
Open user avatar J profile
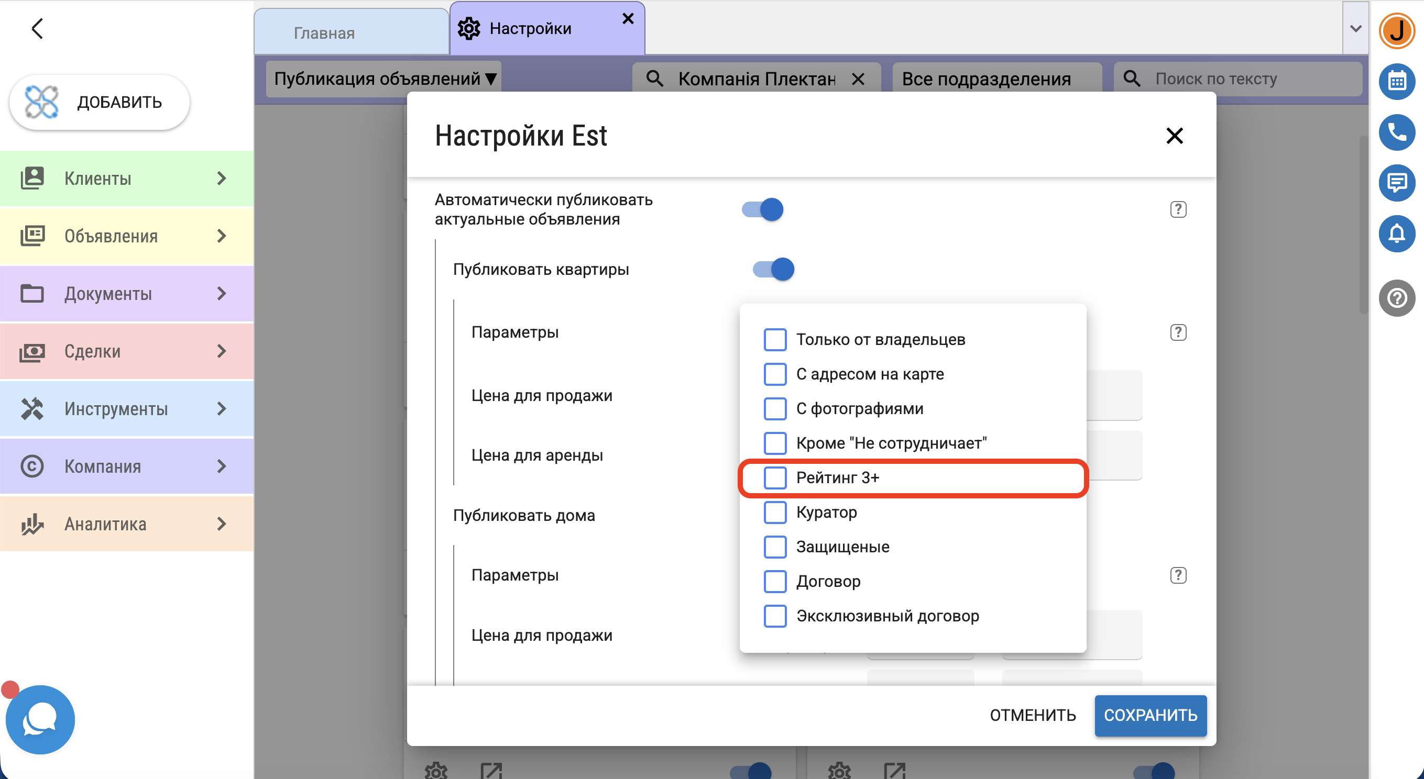(1396, 31)
